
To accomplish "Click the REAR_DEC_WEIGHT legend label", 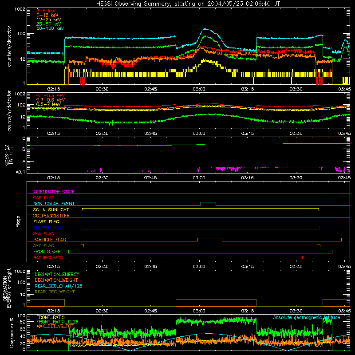I will click(55, 292).
